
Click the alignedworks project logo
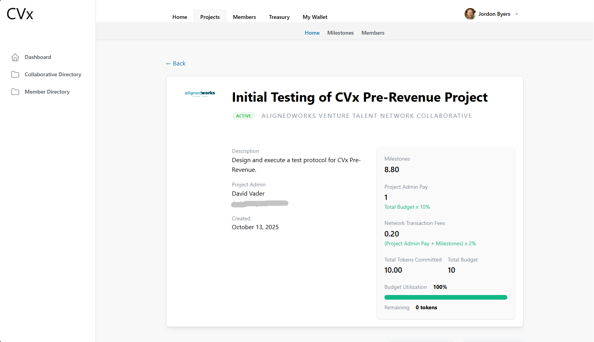200,93
